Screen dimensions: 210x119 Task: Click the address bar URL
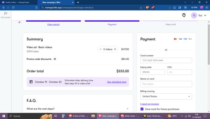(69, 8)
